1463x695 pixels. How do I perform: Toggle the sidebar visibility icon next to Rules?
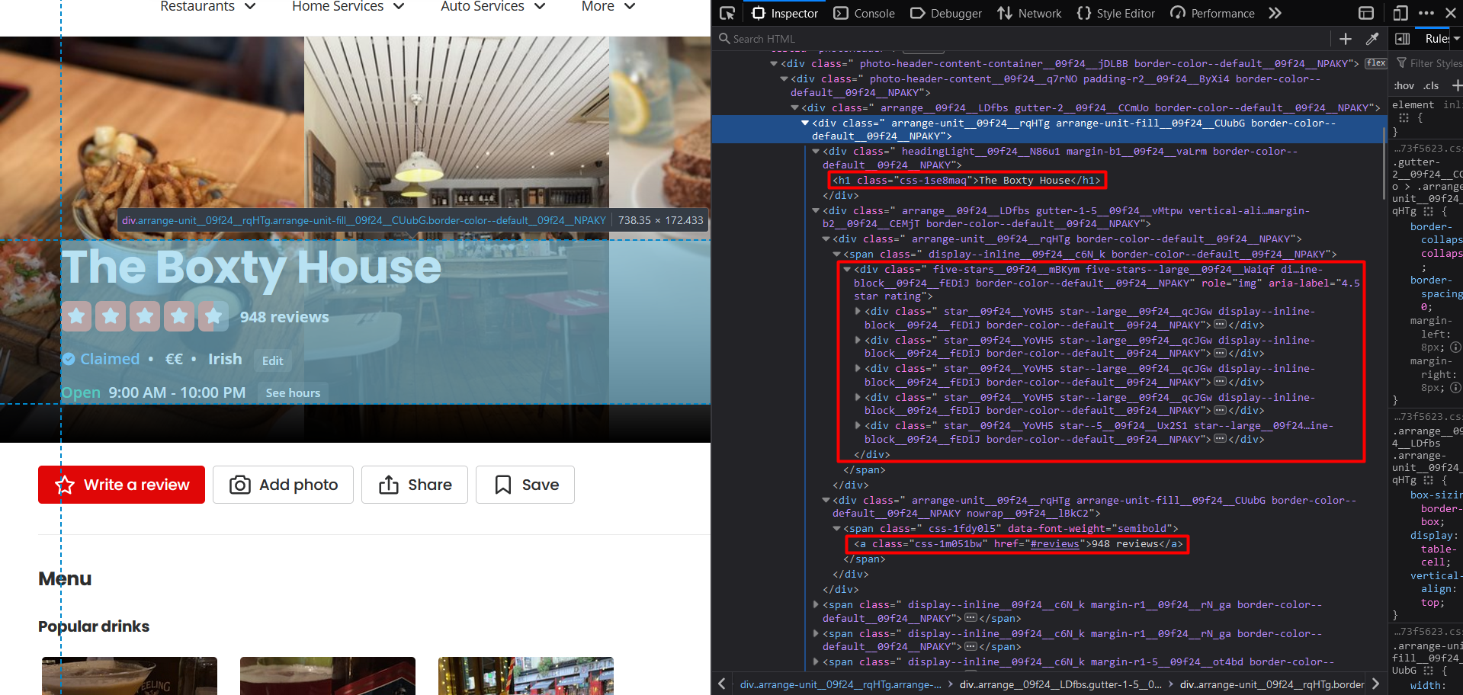coord(1404,38)
